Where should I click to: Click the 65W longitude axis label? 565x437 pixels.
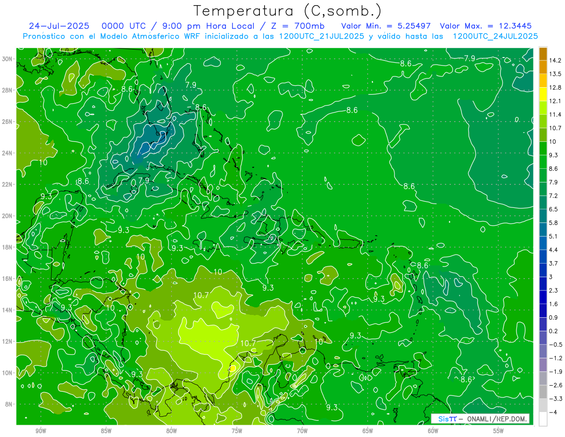[368, 431]
